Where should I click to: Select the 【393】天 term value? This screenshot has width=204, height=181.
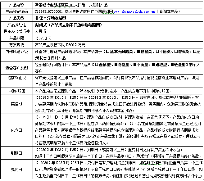[43, 38]
